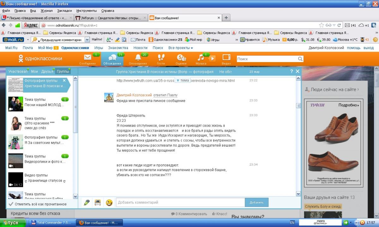This screenshot has width=379, height=227.
Task: Open the Оценки icon in orange bar
Action: point(181,58)
